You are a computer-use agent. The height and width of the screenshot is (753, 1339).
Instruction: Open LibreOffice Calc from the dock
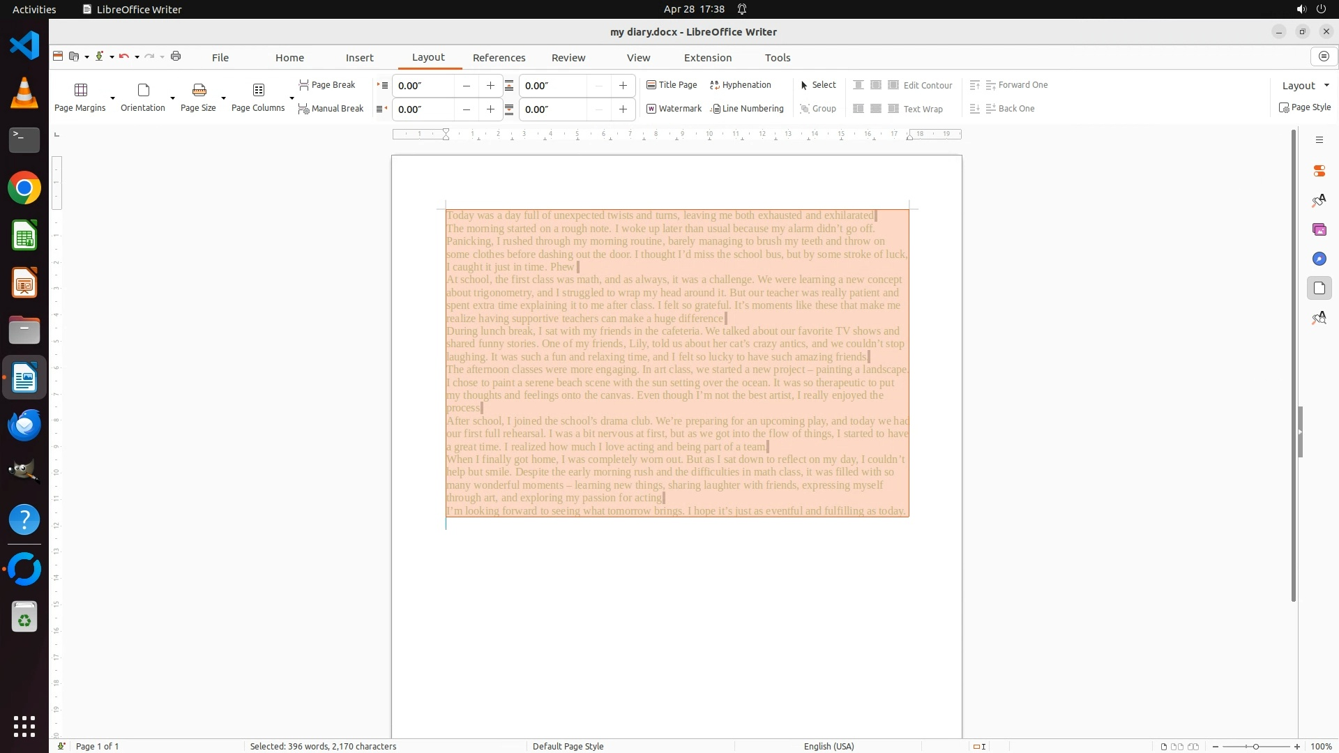(24, 236)
